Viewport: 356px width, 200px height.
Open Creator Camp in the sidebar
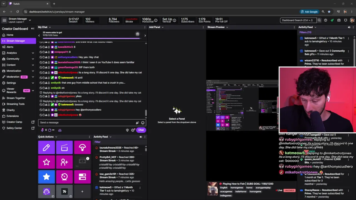tap(18, 122)
